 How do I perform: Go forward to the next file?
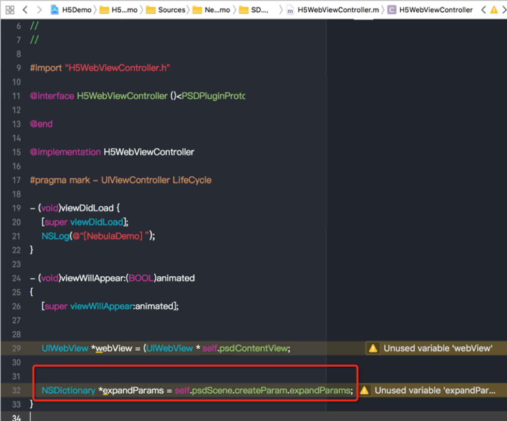click(x=39, y=10)
